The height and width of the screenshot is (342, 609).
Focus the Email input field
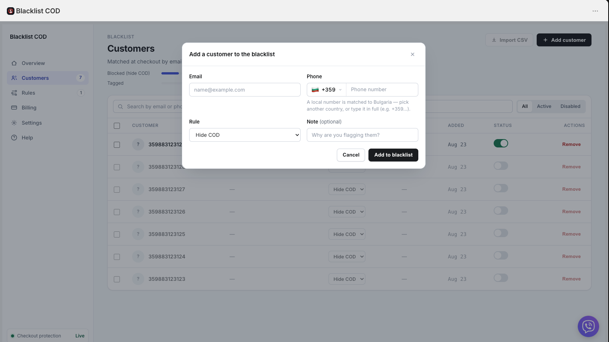coord(245,90)
